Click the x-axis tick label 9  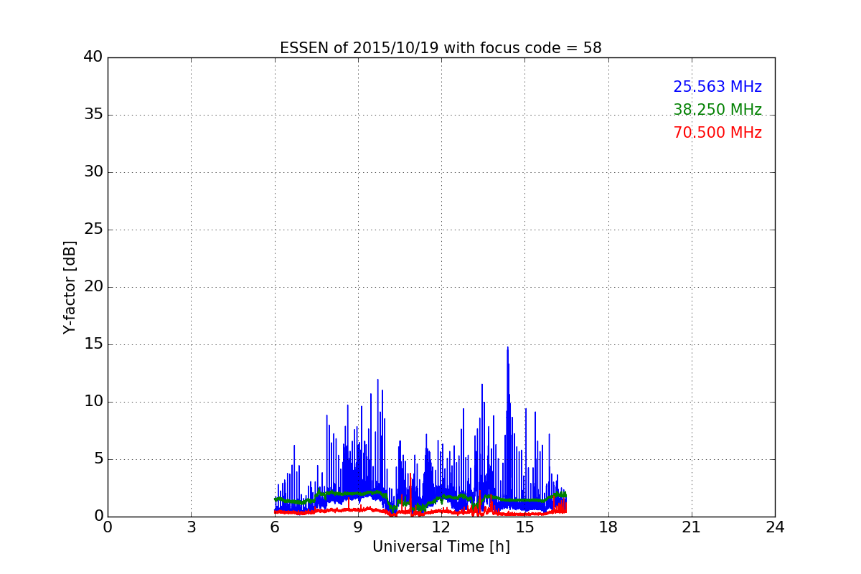(358, 527)
